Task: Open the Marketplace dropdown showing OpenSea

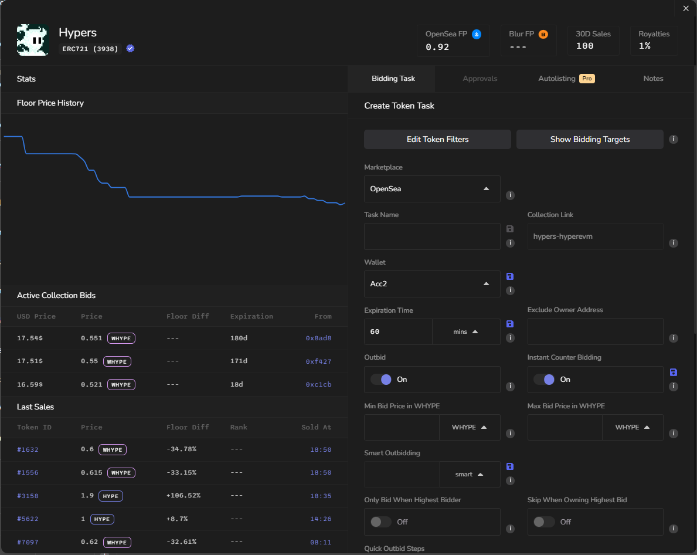Action: click(x=431, y=189)
